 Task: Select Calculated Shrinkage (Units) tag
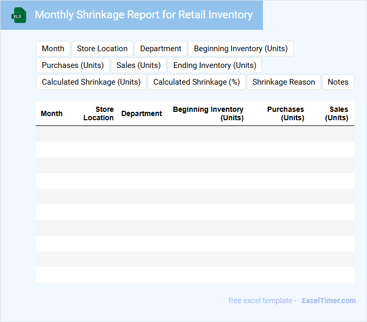pos(91,82)
